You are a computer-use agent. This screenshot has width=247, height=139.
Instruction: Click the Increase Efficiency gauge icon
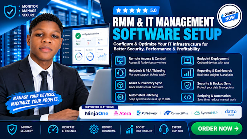pos(53,129)
